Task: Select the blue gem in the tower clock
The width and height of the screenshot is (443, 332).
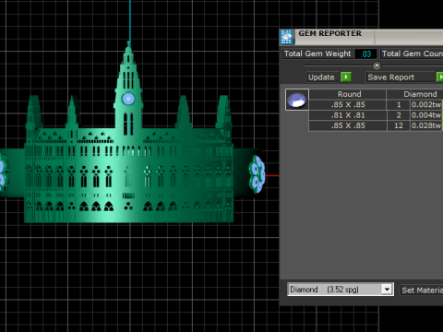Action: pos(128,99)
